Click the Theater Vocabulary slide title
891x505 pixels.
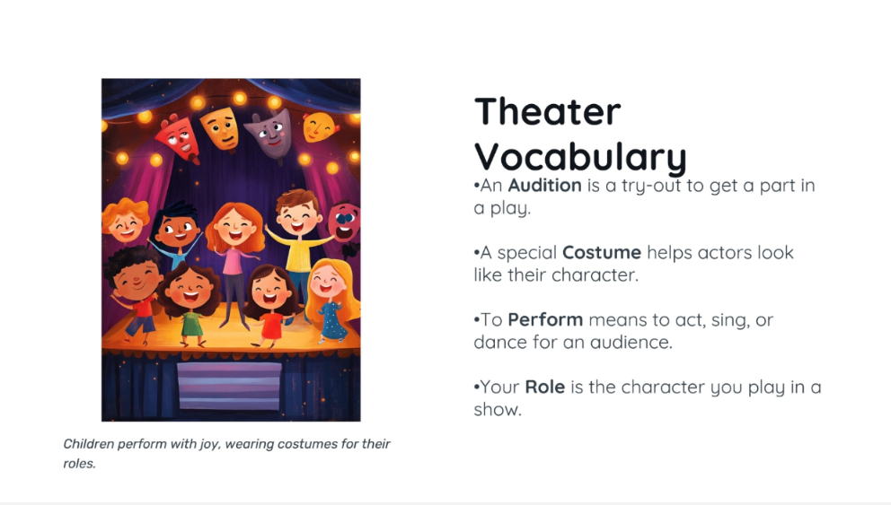point(579,134)
